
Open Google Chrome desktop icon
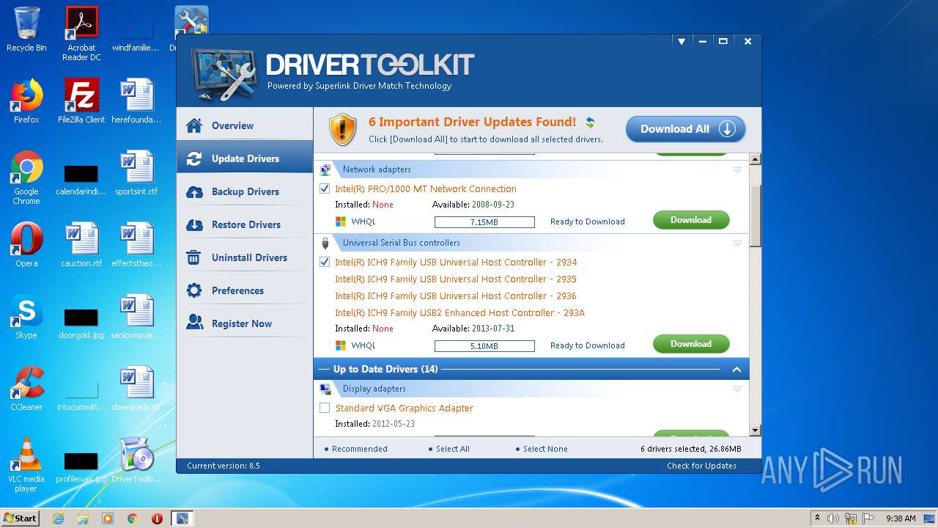[26, 177]
